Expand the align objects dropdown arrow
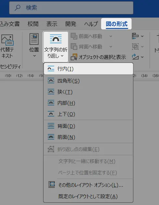Screen dimensions: 159x205 [142, 36]
